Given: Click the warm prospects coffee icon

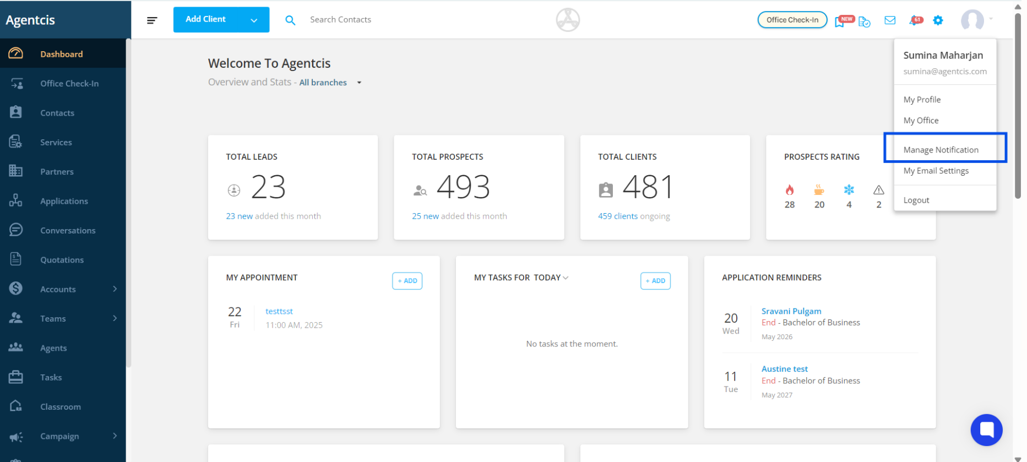Looking at the screenshot, I should coord(819,190).
